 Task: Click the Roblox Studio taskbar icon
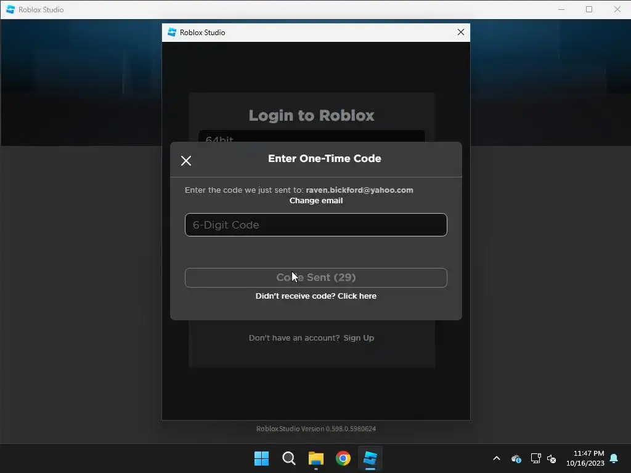pyautogui.click(x=370, y=458)
